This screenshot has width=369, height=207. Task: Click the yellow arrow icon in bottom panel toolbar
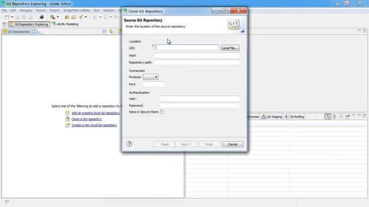(x=334, y=116)
